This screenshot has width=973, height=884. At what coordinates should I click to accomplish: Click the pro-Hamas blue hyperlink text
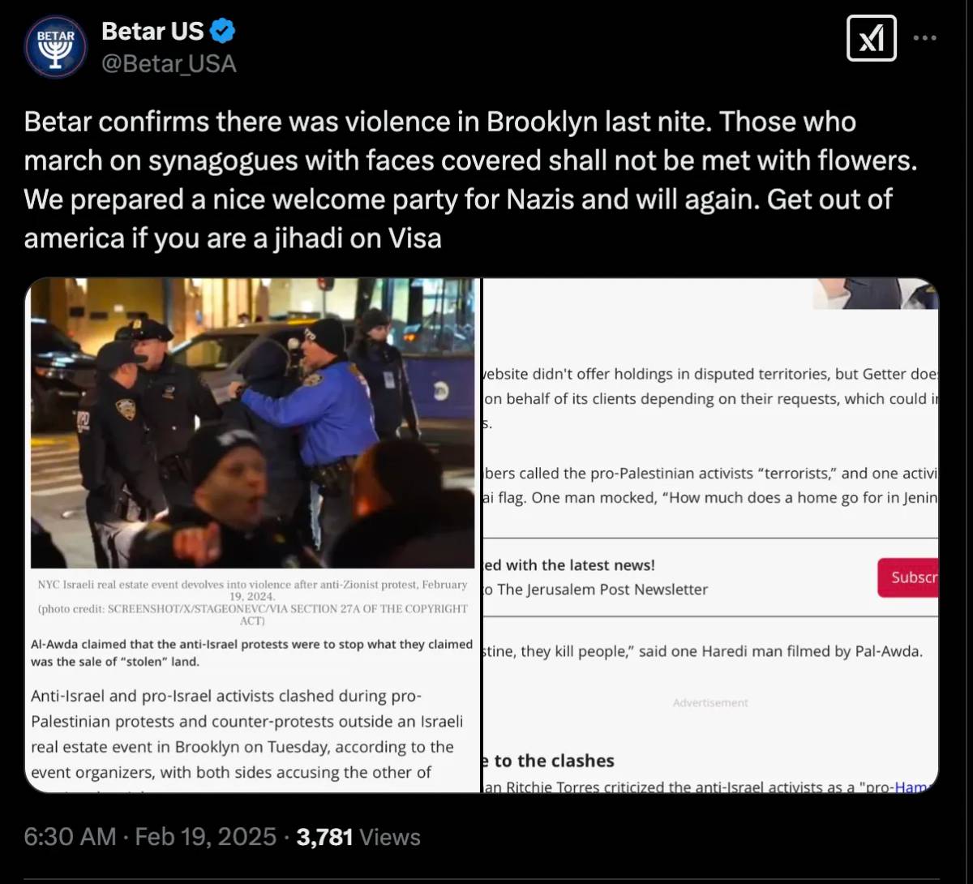[915, 787]
